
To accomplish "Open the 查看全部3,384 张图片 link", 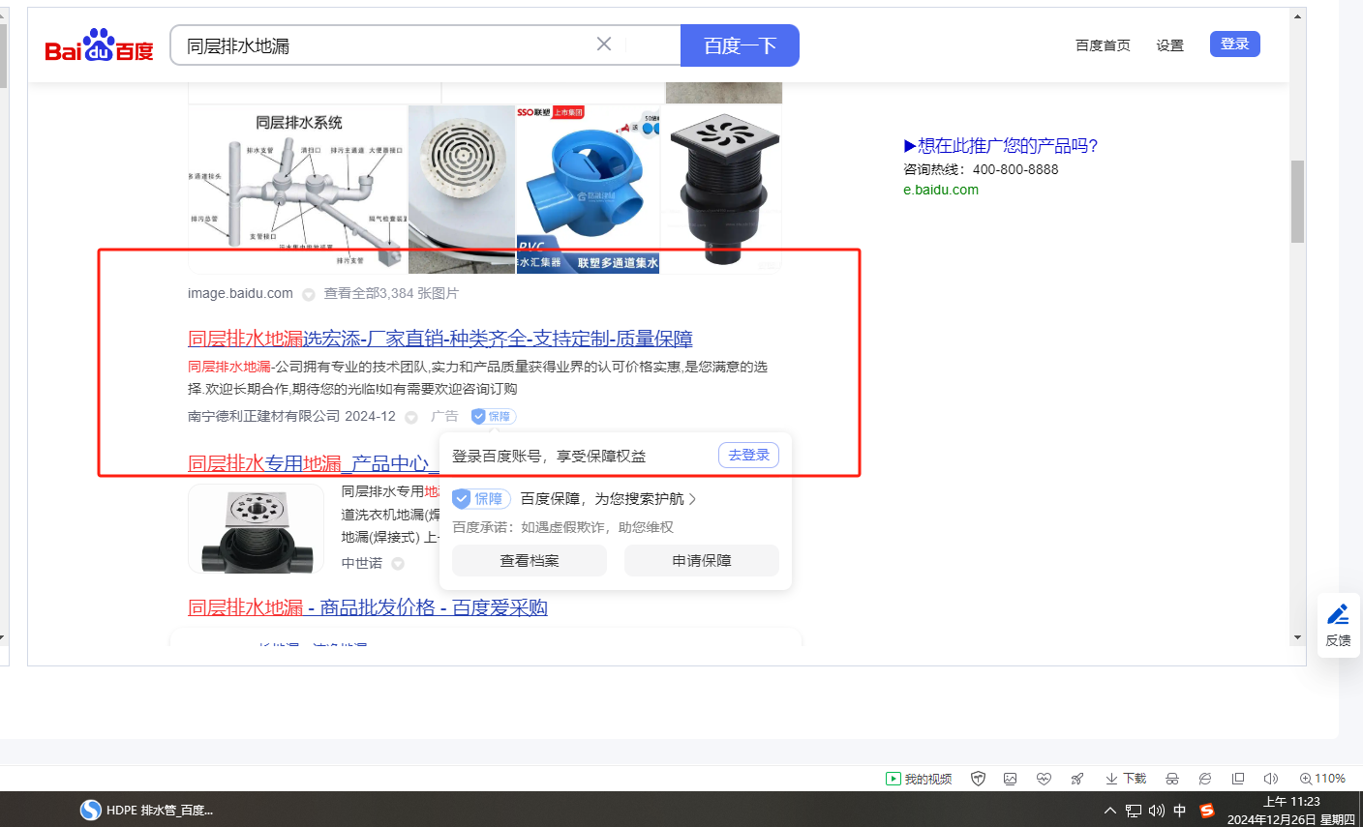I will (391, 293).
